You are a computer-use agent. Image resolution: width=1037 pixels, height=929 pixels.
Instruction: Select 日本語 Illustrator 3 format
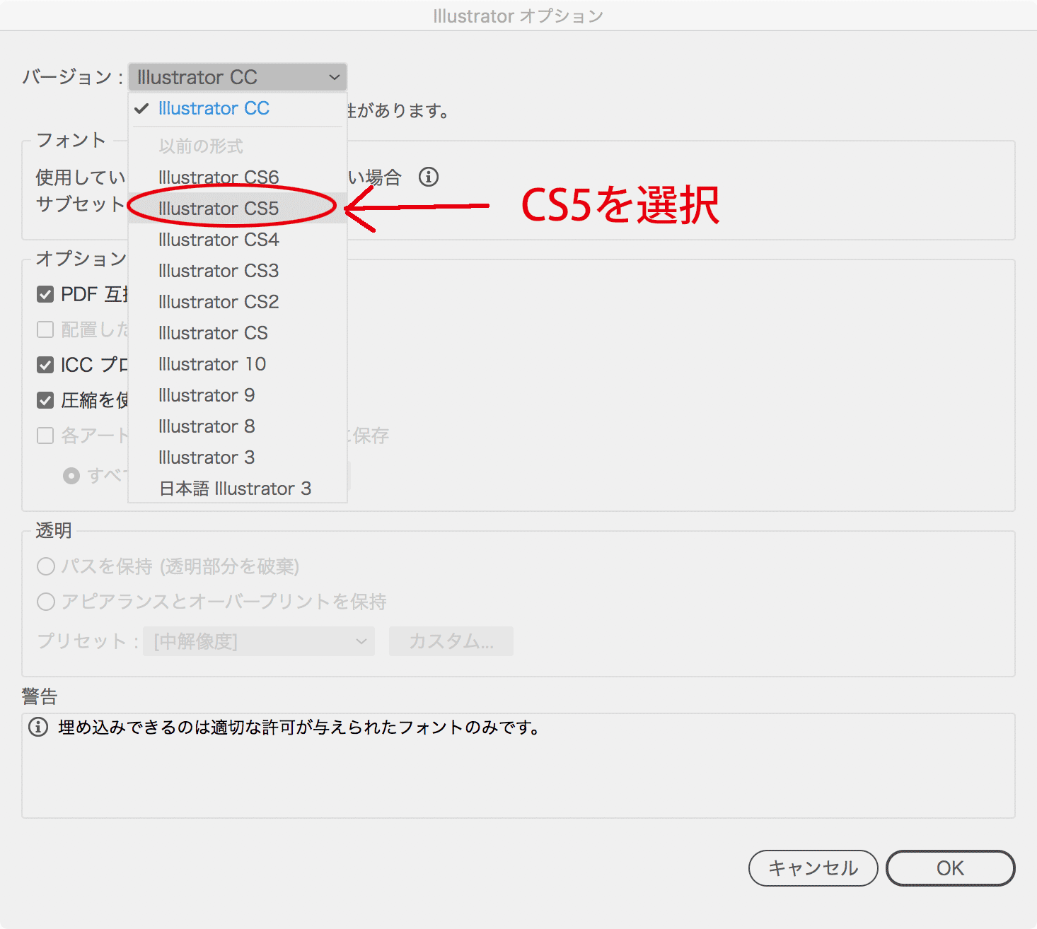coord(238,489)
